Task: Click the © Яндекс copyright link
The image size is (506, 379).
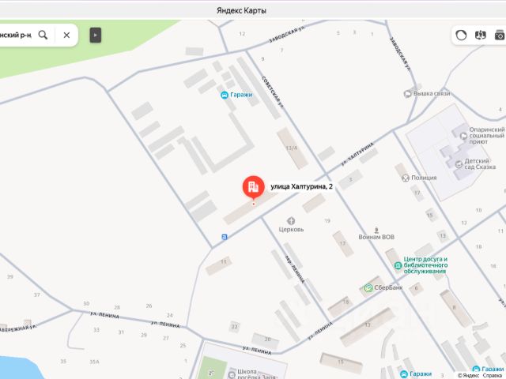Action: [468, 376]
